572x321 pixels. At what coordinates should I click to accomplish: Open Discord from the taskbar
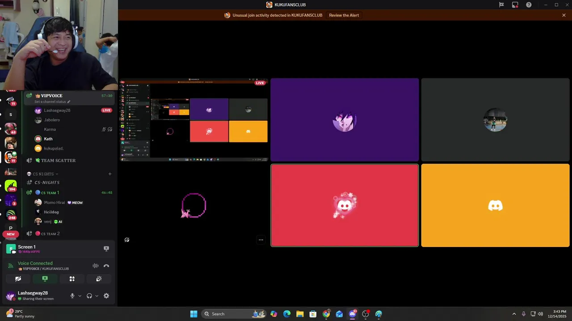click(353, 314)
